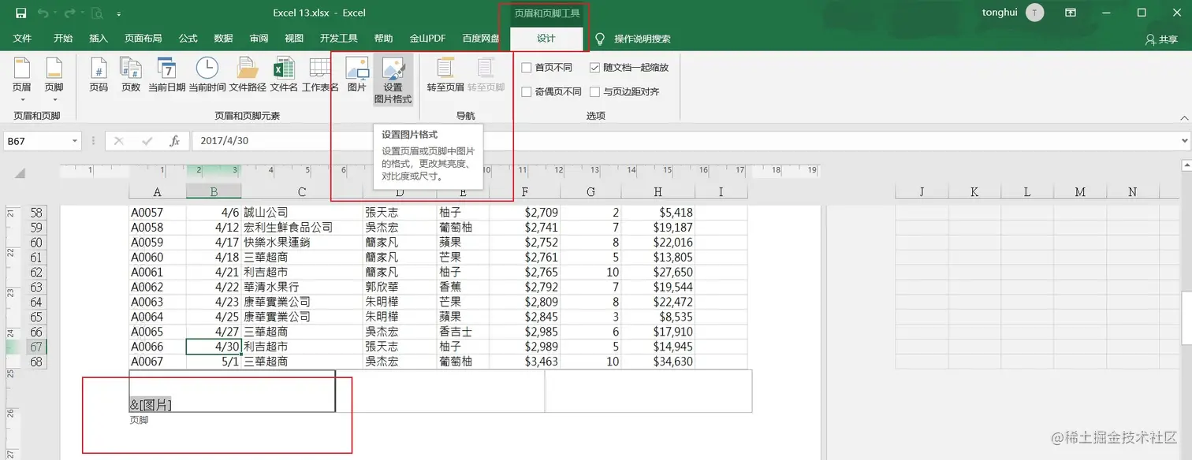Insert 文件路径 file path element
The height and width of the screenshot is (460, 1192).
pos(248,76)
